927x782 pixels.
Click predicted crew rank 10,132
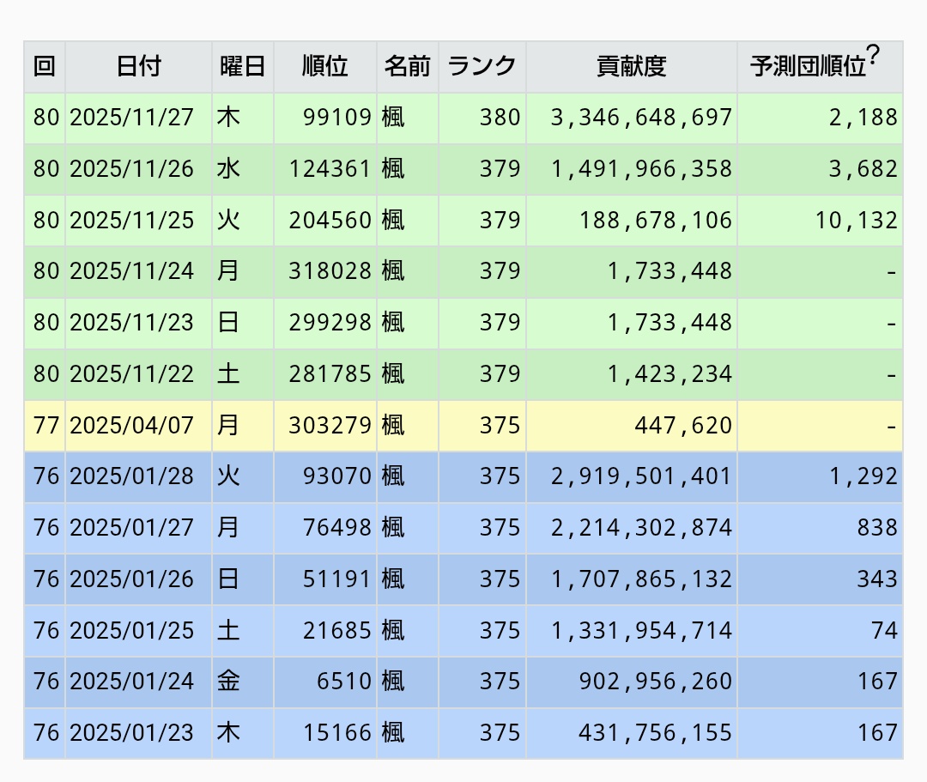pos(856,220)
